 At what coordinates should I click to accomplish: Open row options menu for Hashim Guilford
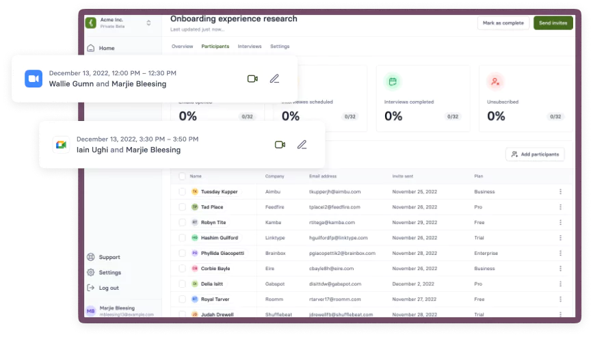561,238
